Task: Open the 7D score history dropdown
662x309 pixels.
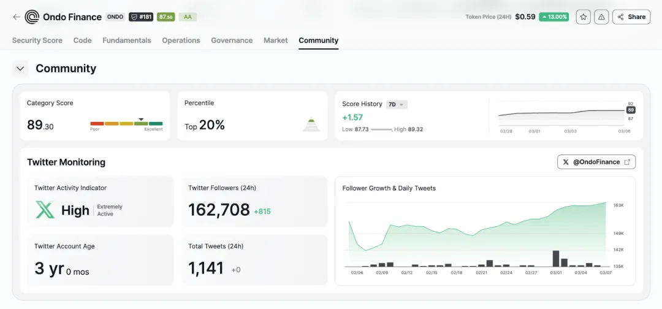Action: [397, 104]
